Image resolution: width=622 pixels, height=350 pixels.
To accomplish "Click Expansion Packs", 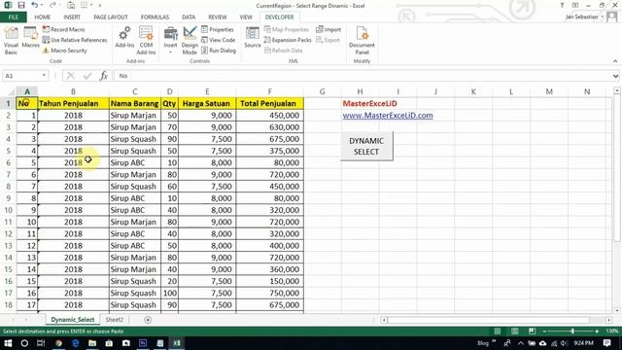I will pos(288,40).
